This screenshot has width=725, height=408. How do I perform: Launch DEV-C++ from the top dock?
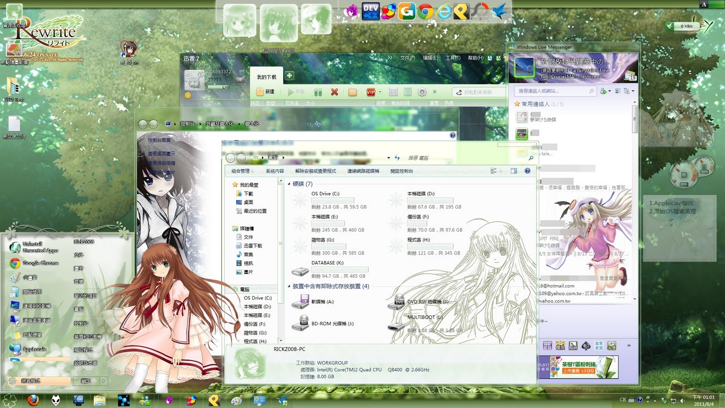click(x=370, y=11)
